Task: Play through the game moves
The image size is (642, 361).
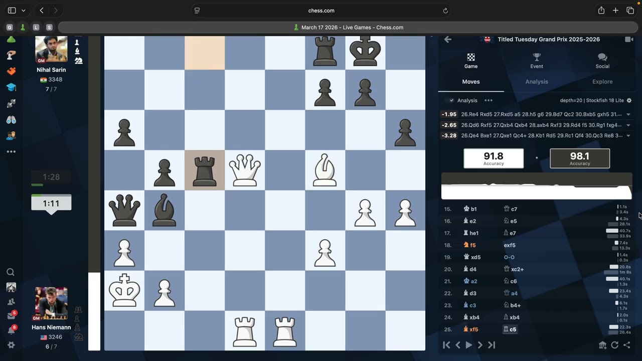Action: (469, 345)
